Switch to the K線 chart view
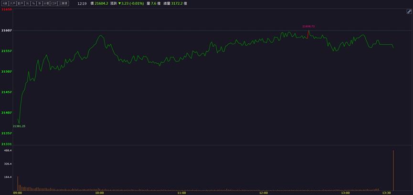The width and height of the screenshot is (413, 195). coord(5,4)
